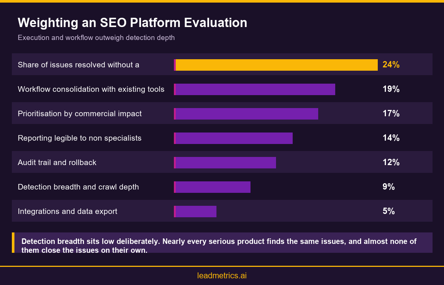
Task: Click the purple bar for Workflow consolidation
Action: [255, 89]
